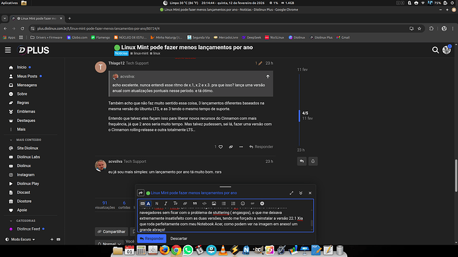
Task: Insert bulleted list in composer
Action: 224,203
